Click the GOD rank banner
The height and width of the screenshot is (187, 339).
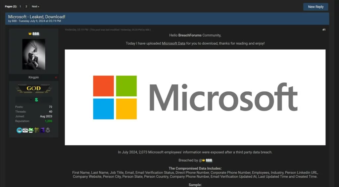(33, 88)
